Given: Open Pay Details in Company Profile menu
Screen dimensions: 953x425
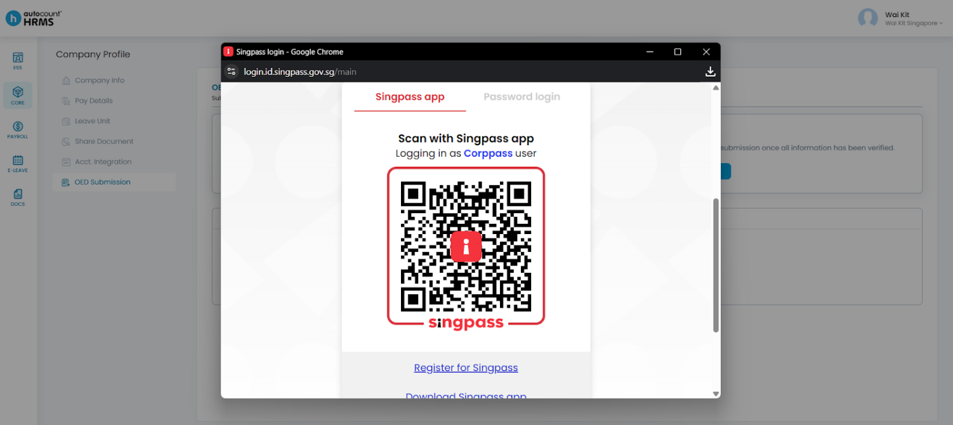Looking at the screenshot, I should 93,101.
